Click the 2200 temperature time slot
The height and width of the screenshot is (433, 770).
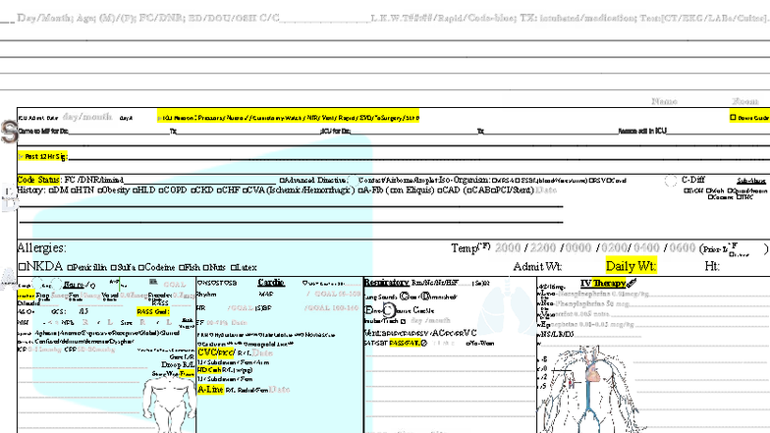[542, 247]
